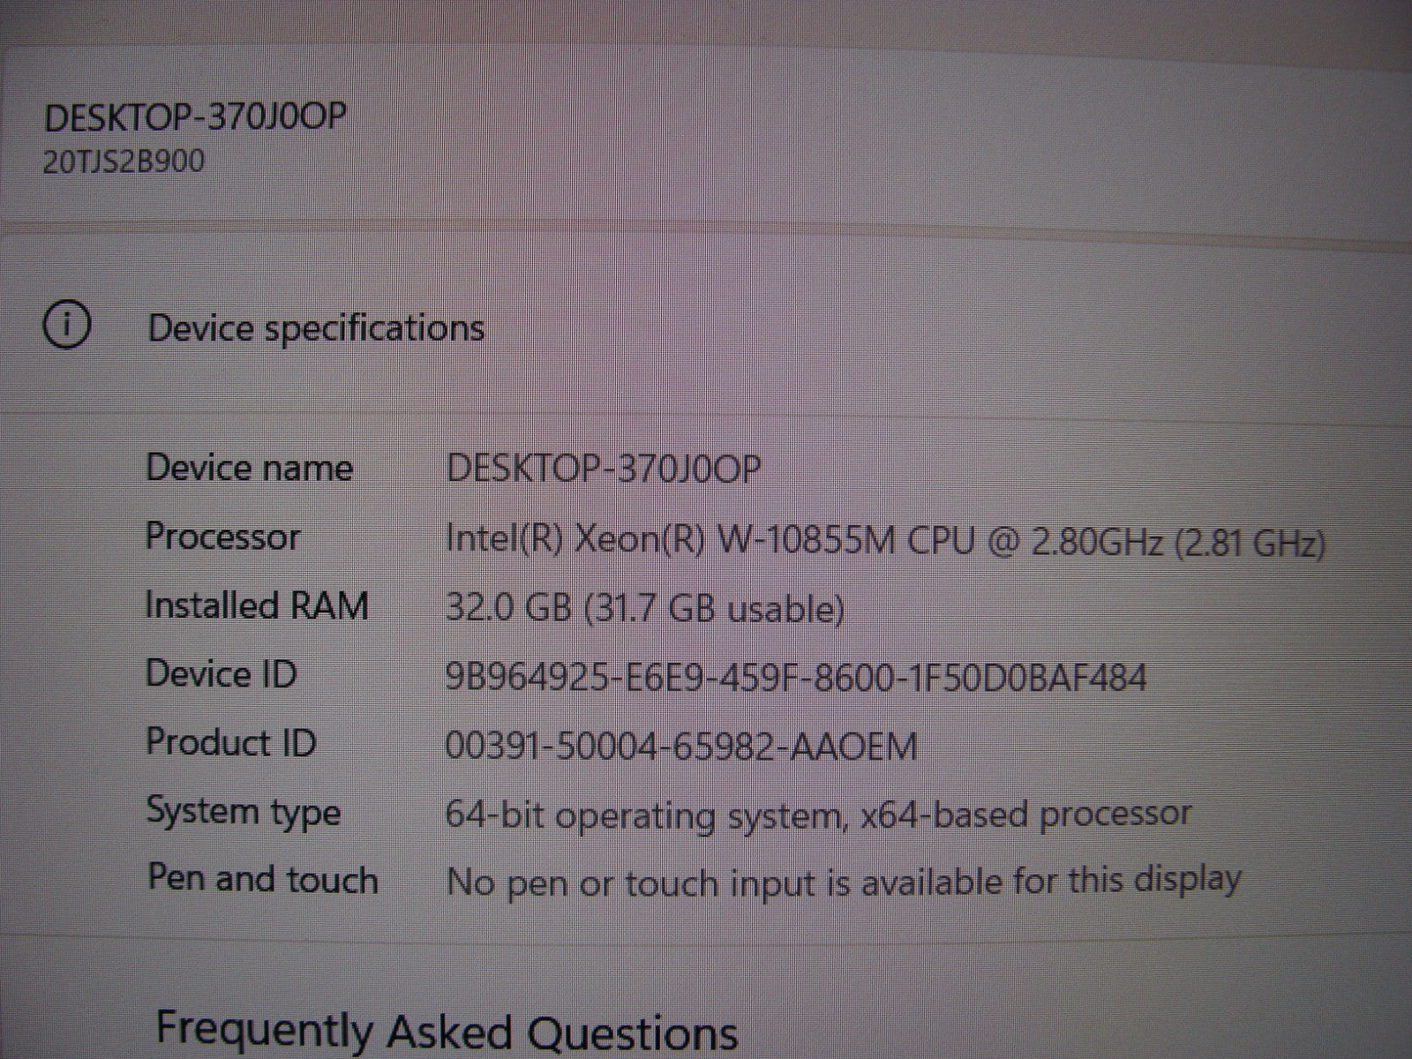The width and height of the screenshot is (1412, 1059).
Task: Click the Product ID label
Action: coord(230,742)
